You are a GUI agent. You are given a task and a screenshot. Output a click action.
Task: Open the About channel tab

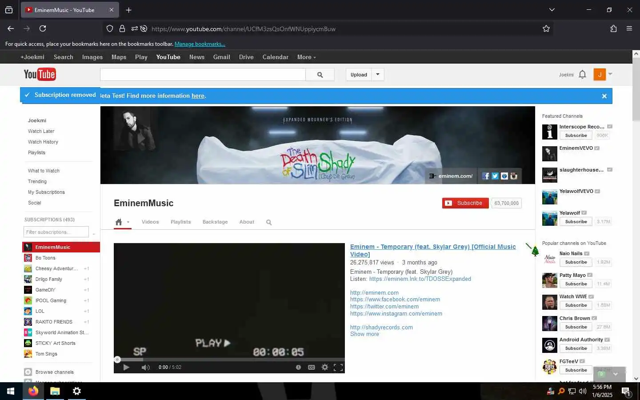pyautogui.click(x=247, y=222)
